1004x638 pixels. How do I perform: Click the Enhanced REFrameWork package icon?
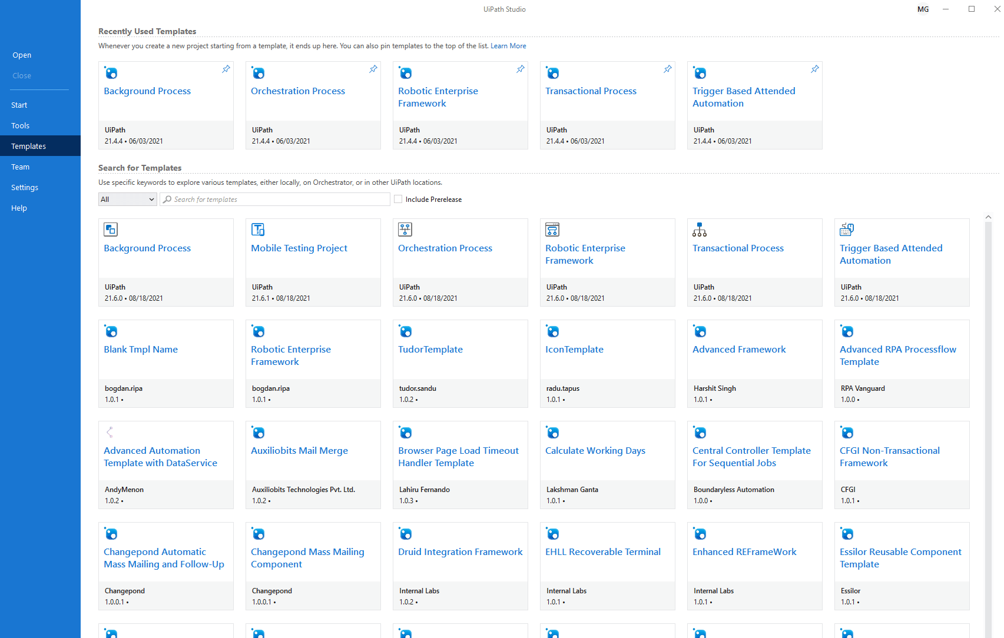click(700, 534)
